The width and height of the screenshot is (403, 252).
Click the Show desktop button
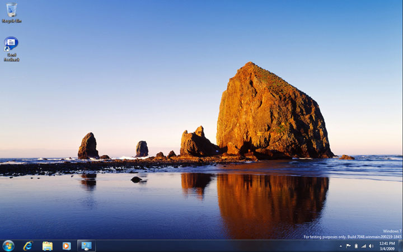pos(400,246)
